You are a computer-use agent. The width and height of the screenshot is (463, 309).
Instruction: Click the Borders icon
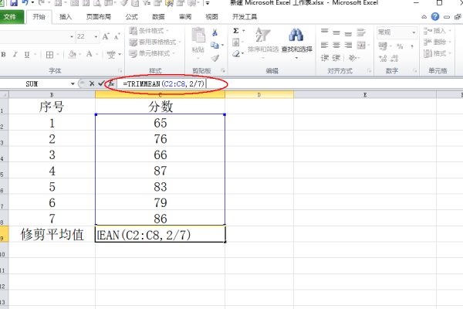(49, 54)
